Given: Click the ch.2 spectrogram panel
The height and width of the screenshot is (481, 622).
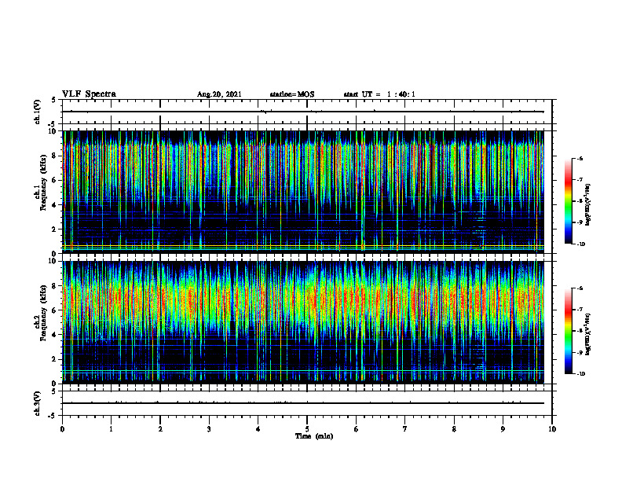Looking at the screenshot, I should [303, 322].
